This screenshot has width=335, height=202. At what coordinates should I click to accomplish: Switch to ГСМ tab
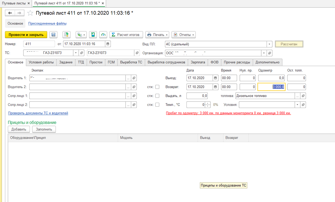pyautogui.click(x=111, y=62)
